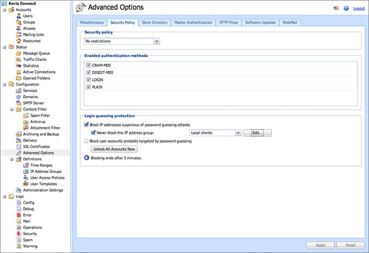This screenshot has height=253, width=369.
Task: Collapse the Configuration tree node
Action: [x=5, y=85]
